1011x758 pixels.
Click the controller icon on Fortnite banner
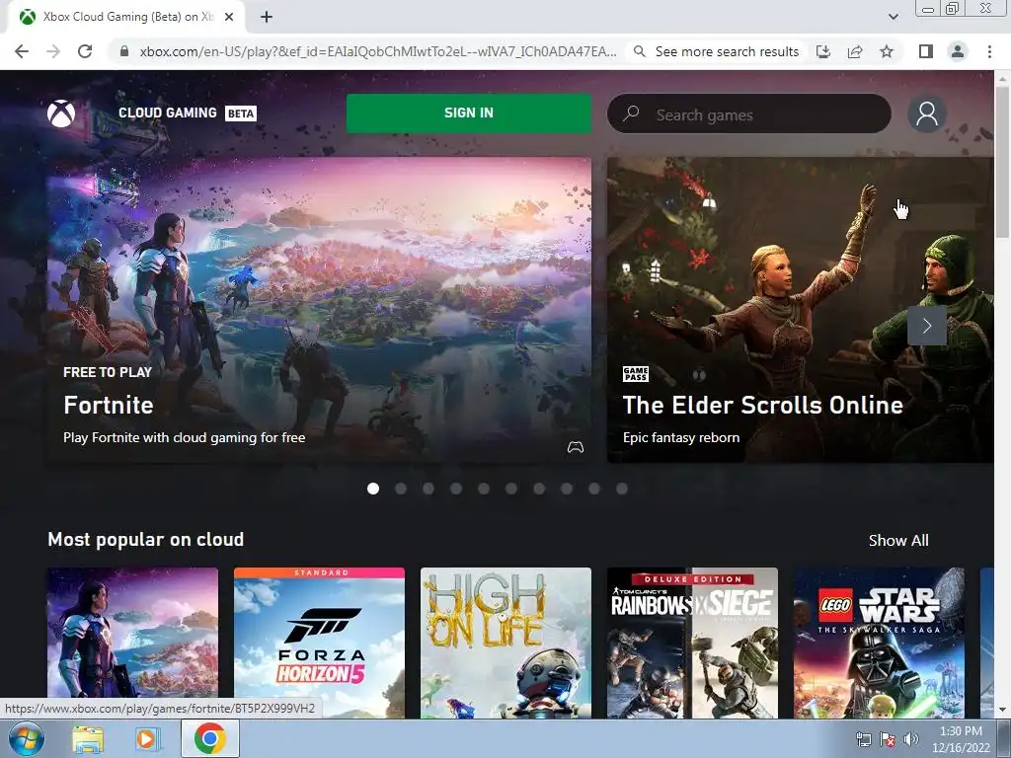(576, 447)
